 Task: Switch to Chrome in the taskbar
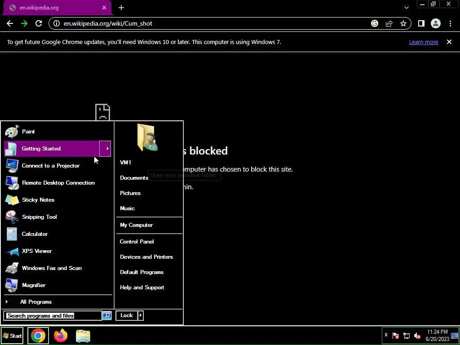(x=38, y=336)
